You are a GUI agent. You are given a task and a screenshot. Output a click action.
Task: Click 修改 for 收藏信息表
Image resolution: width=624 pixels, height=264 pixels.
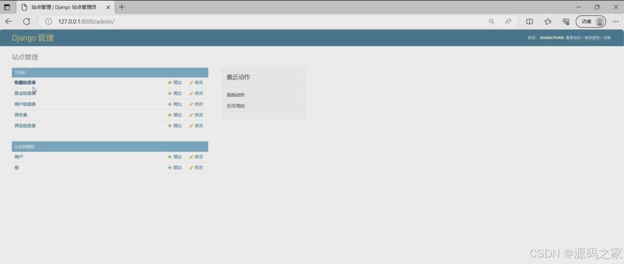click(196, 82)
